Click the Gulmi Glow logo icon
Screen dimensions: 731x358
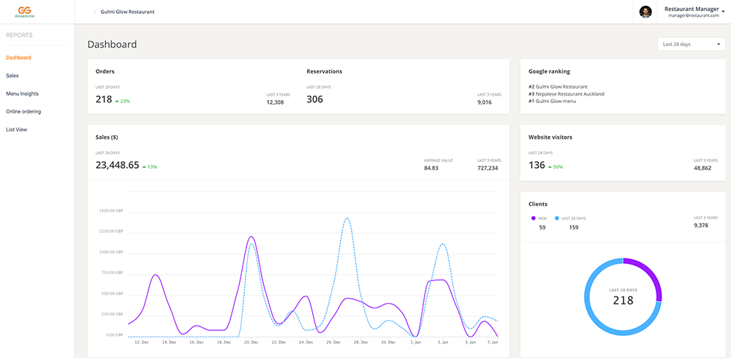click(x=24, y=11)
